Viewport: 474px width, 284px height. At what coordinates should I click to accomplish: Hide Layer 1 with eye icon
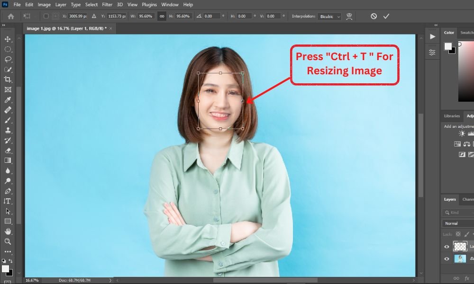click(x=447, y=247)
